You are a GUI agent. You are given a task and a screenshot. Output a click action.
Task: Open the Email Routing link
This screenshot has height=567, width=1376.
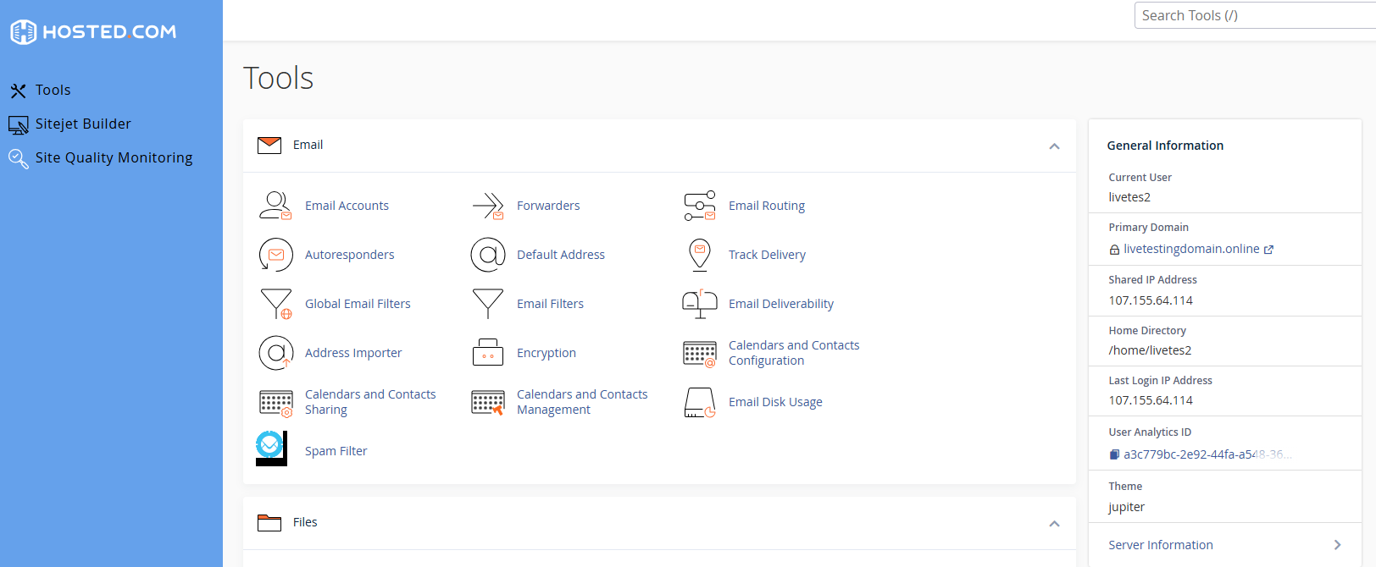click(x=767, y=206)
